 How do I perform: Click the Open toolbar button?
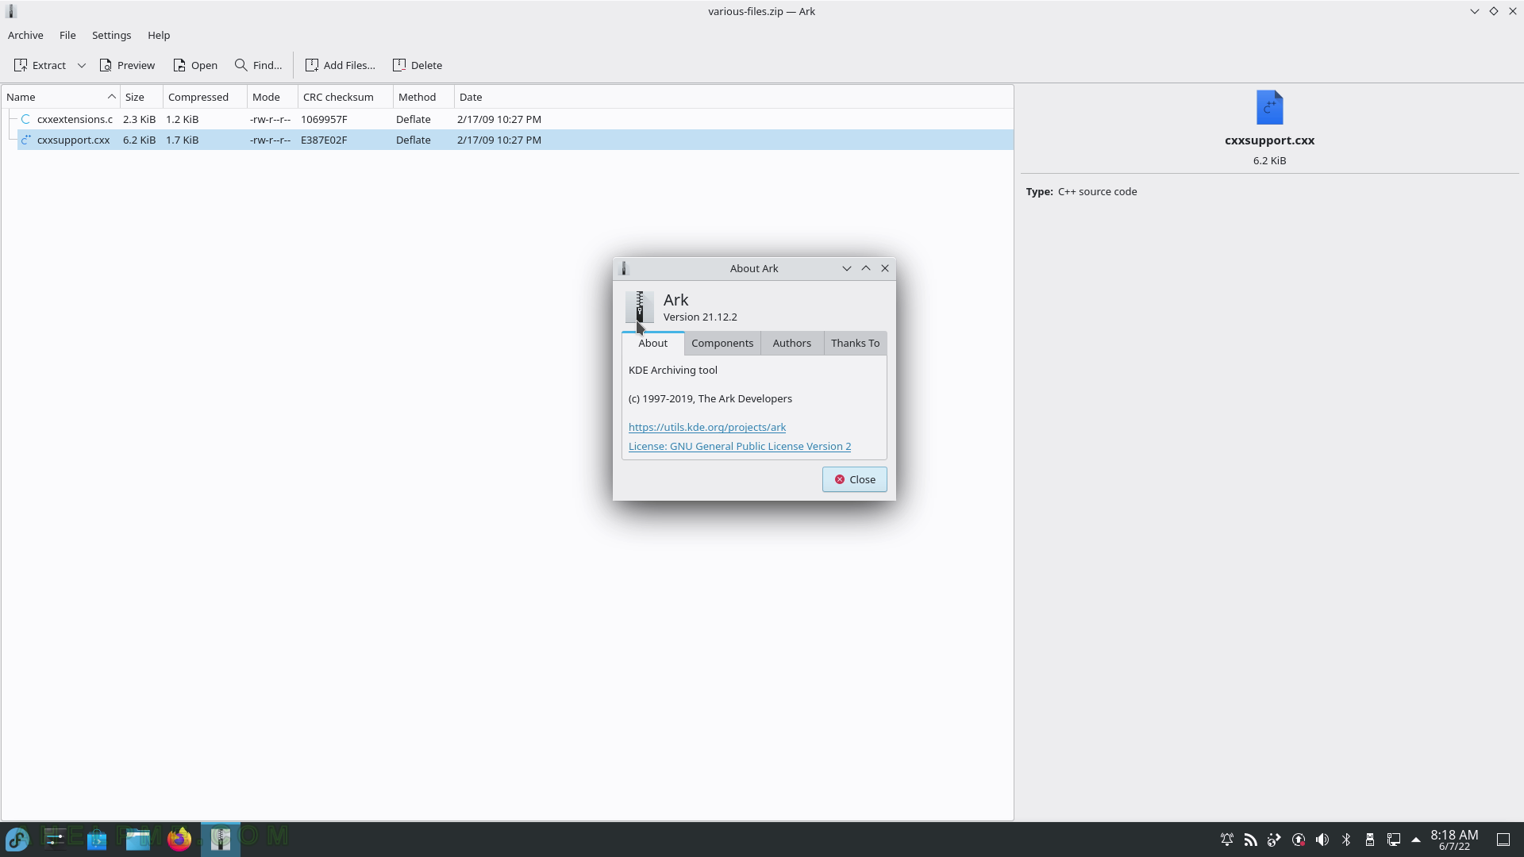[195, 65]
